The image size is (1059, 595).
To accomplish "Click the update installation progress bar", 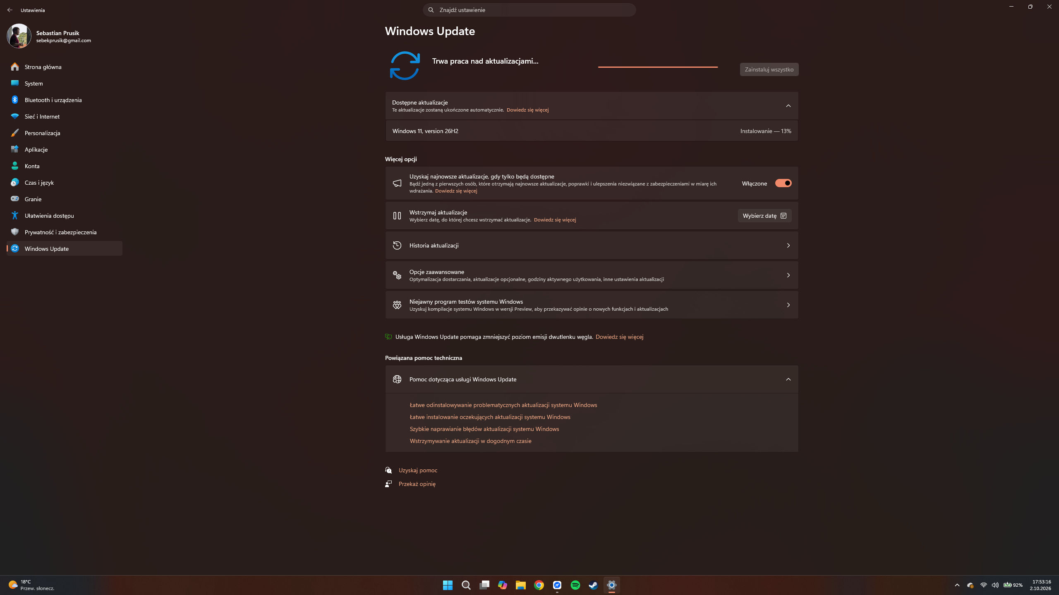I will coord(658,67).
